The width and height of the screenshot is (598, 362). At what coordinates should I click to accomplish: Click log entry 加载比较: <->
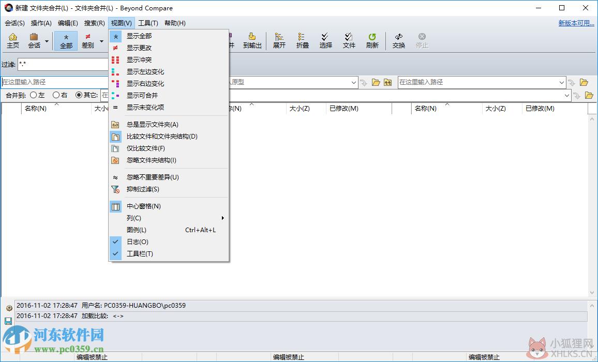click(301, 316)
